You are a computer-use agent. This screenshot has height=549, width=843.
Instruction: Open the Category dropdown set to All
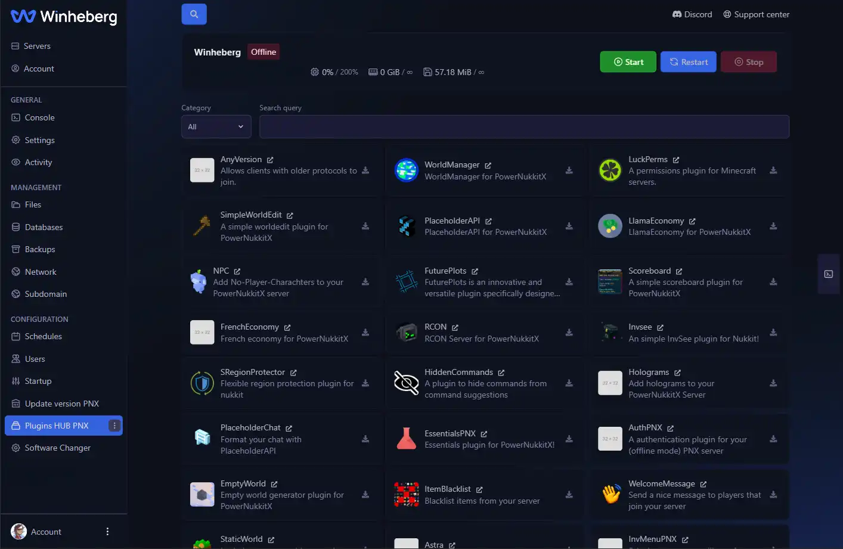[x=216, y=127]
